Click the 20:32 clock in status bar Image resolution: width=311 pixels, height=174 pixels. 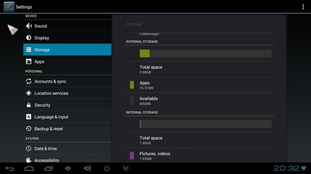(x=287, y=168)
